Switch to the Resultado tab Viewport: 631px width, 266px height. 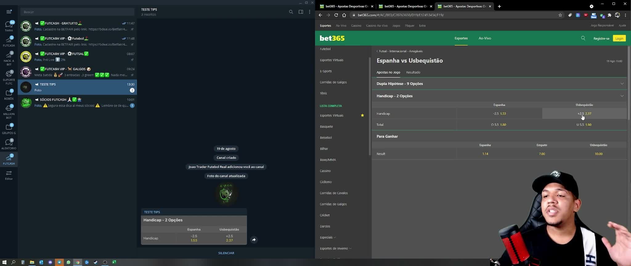(413, 72)
